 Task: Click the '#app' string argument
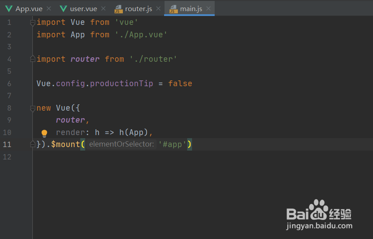[172, 144]
